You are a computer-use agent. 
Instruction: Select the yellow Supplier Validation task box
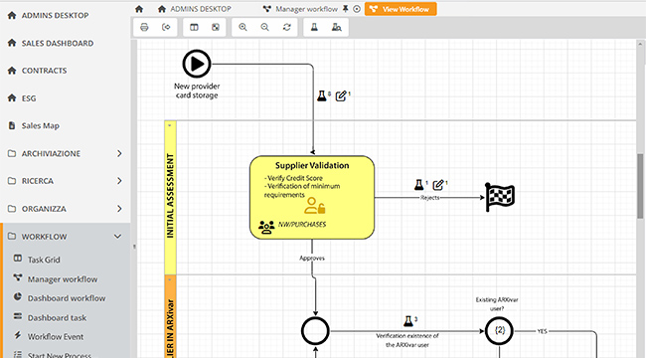tap(312, 197)
